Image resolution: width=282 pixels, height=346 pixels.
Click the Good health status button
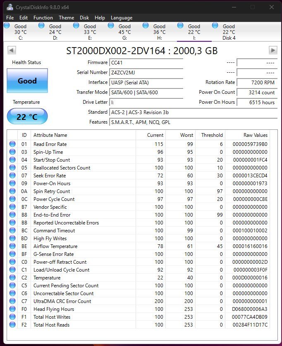point(27,81)
